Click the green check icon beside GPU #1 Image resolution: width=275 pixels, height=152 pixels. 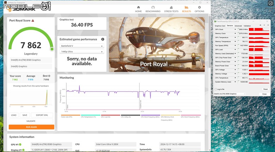[x=20, y=145]
